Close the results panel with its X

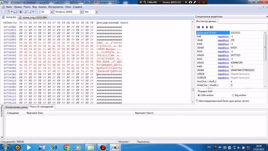2,137
